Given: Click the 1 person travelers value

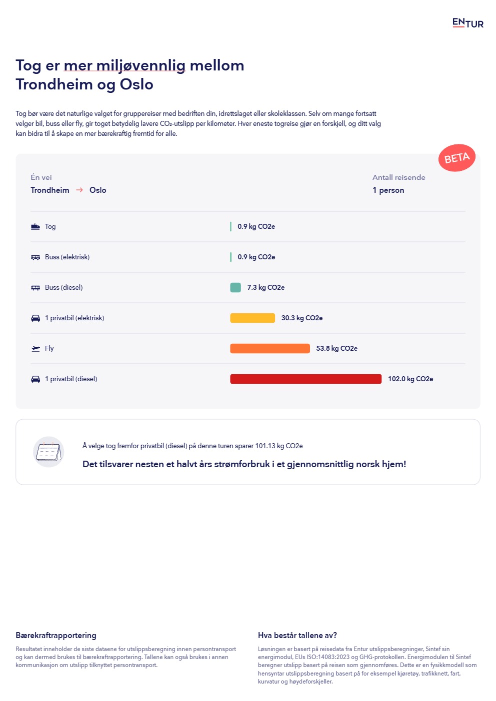Looking at the screenshot, I should click(x=388, y=190).
